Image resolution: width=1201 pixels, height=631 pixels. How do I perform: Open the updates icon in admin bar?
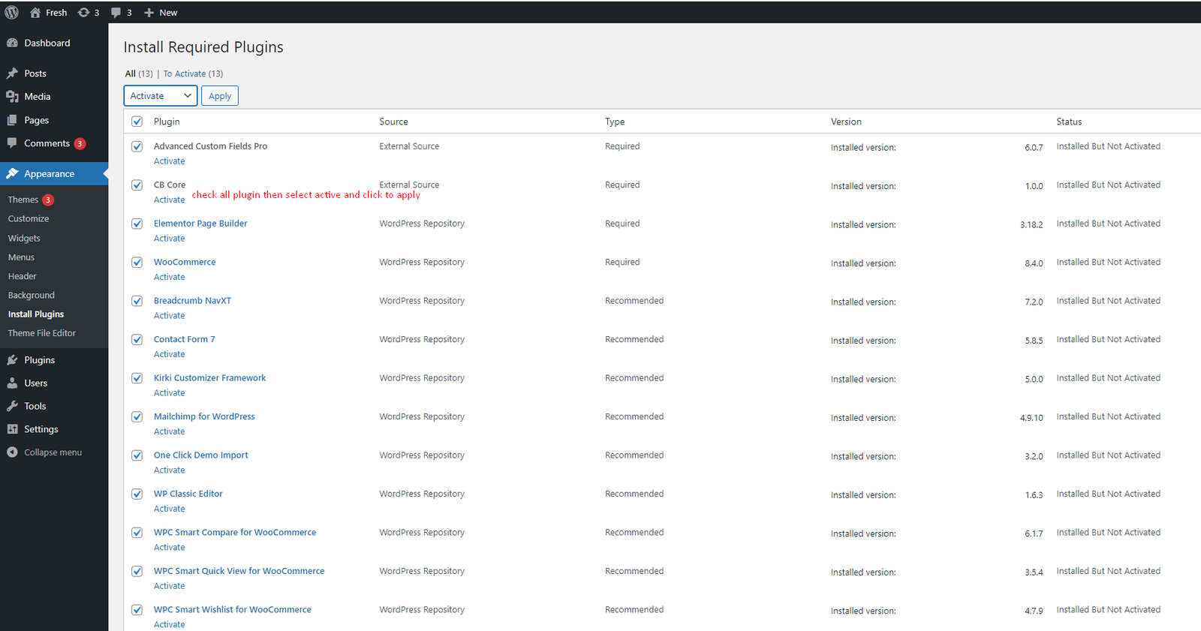83,13
